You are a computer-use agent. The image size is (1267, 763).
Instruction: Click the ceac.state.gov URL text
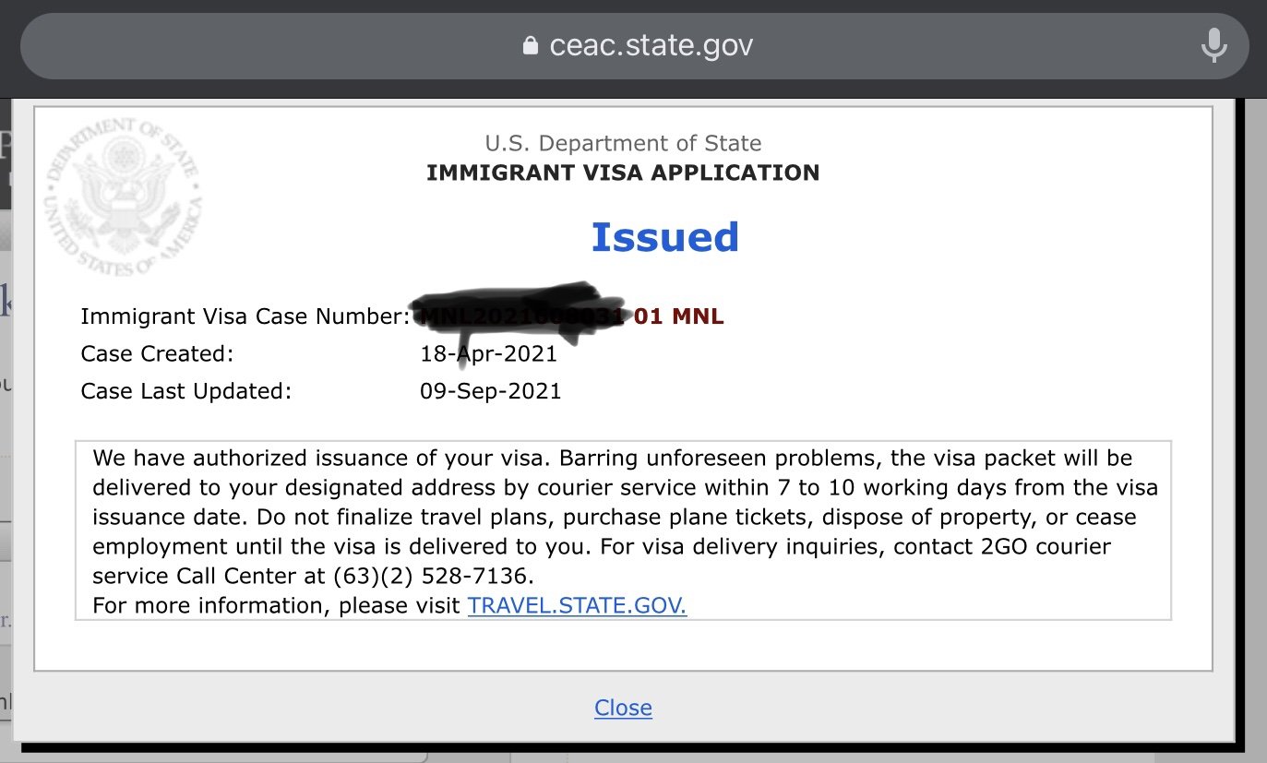651,45
